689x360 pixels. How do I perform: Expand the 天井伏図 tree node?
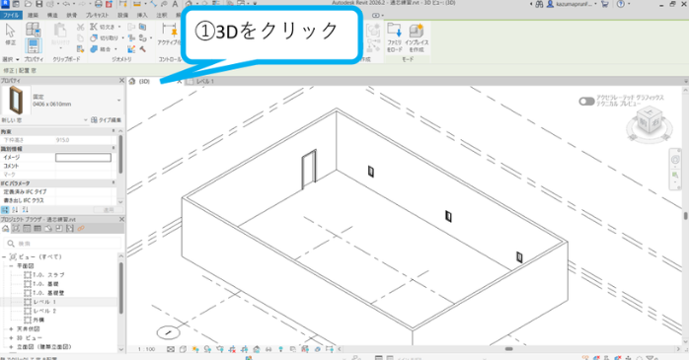[x=12, y=328]
